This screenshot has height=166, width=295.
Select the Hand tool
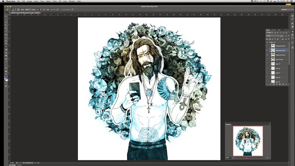point(6,71)
